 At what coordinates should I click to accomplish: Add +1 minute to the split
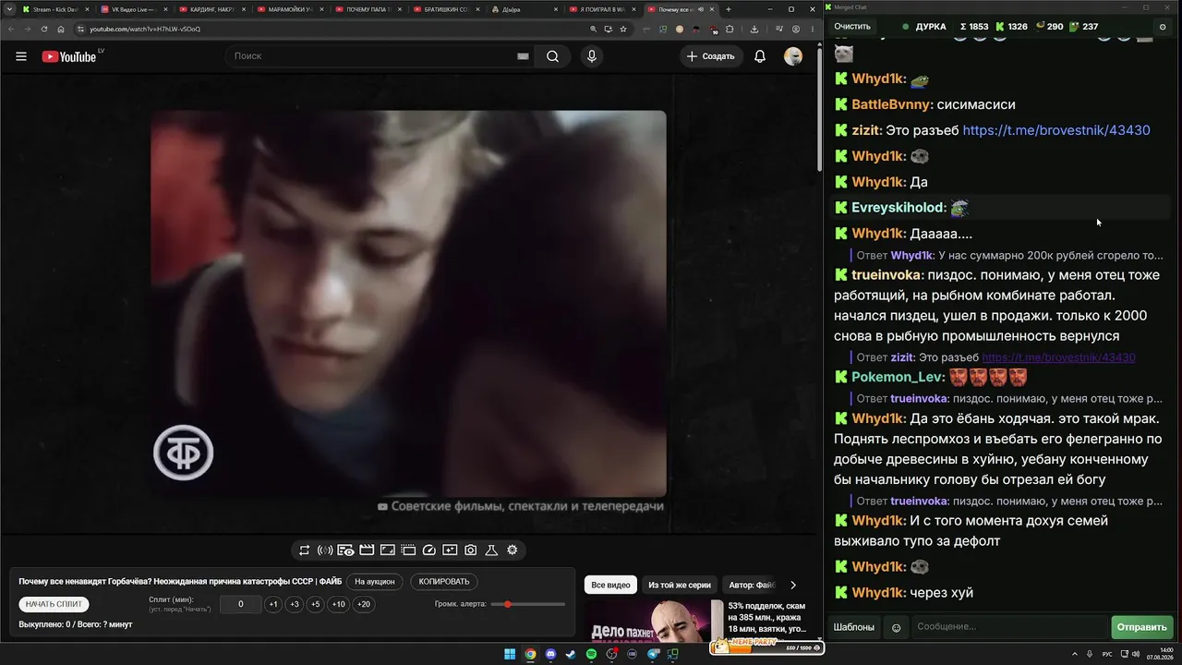coord(273,604)
